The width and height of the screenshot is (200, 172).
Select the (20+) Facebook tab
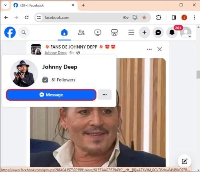coord(44,5)
